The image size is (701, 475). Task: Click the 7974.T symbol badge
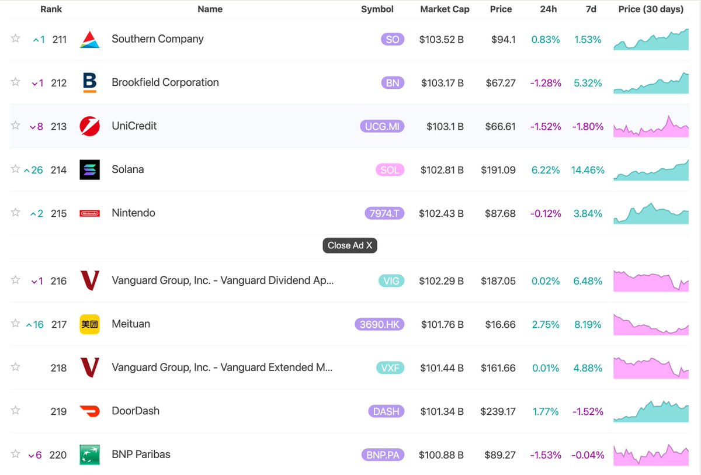click(x=384, y=213)
